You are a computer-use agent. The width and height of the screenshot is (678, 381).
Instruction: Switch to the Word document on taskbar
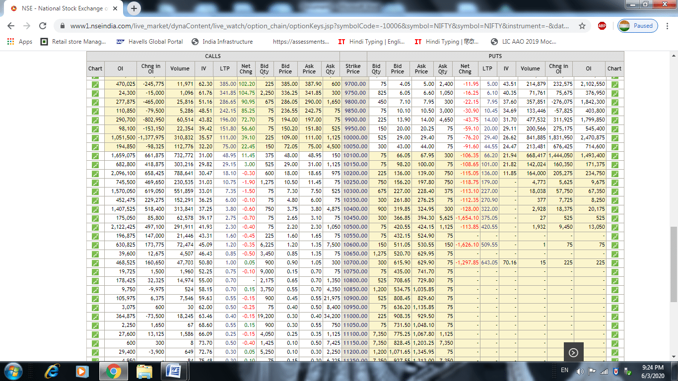point(175,371)
